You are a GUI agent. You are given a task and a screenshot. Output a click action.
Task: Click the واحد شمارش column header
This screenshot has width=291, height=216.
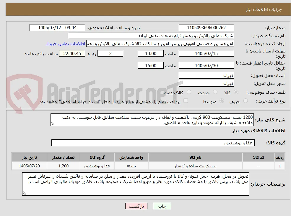pyautogui.click(x=131, y=158)
